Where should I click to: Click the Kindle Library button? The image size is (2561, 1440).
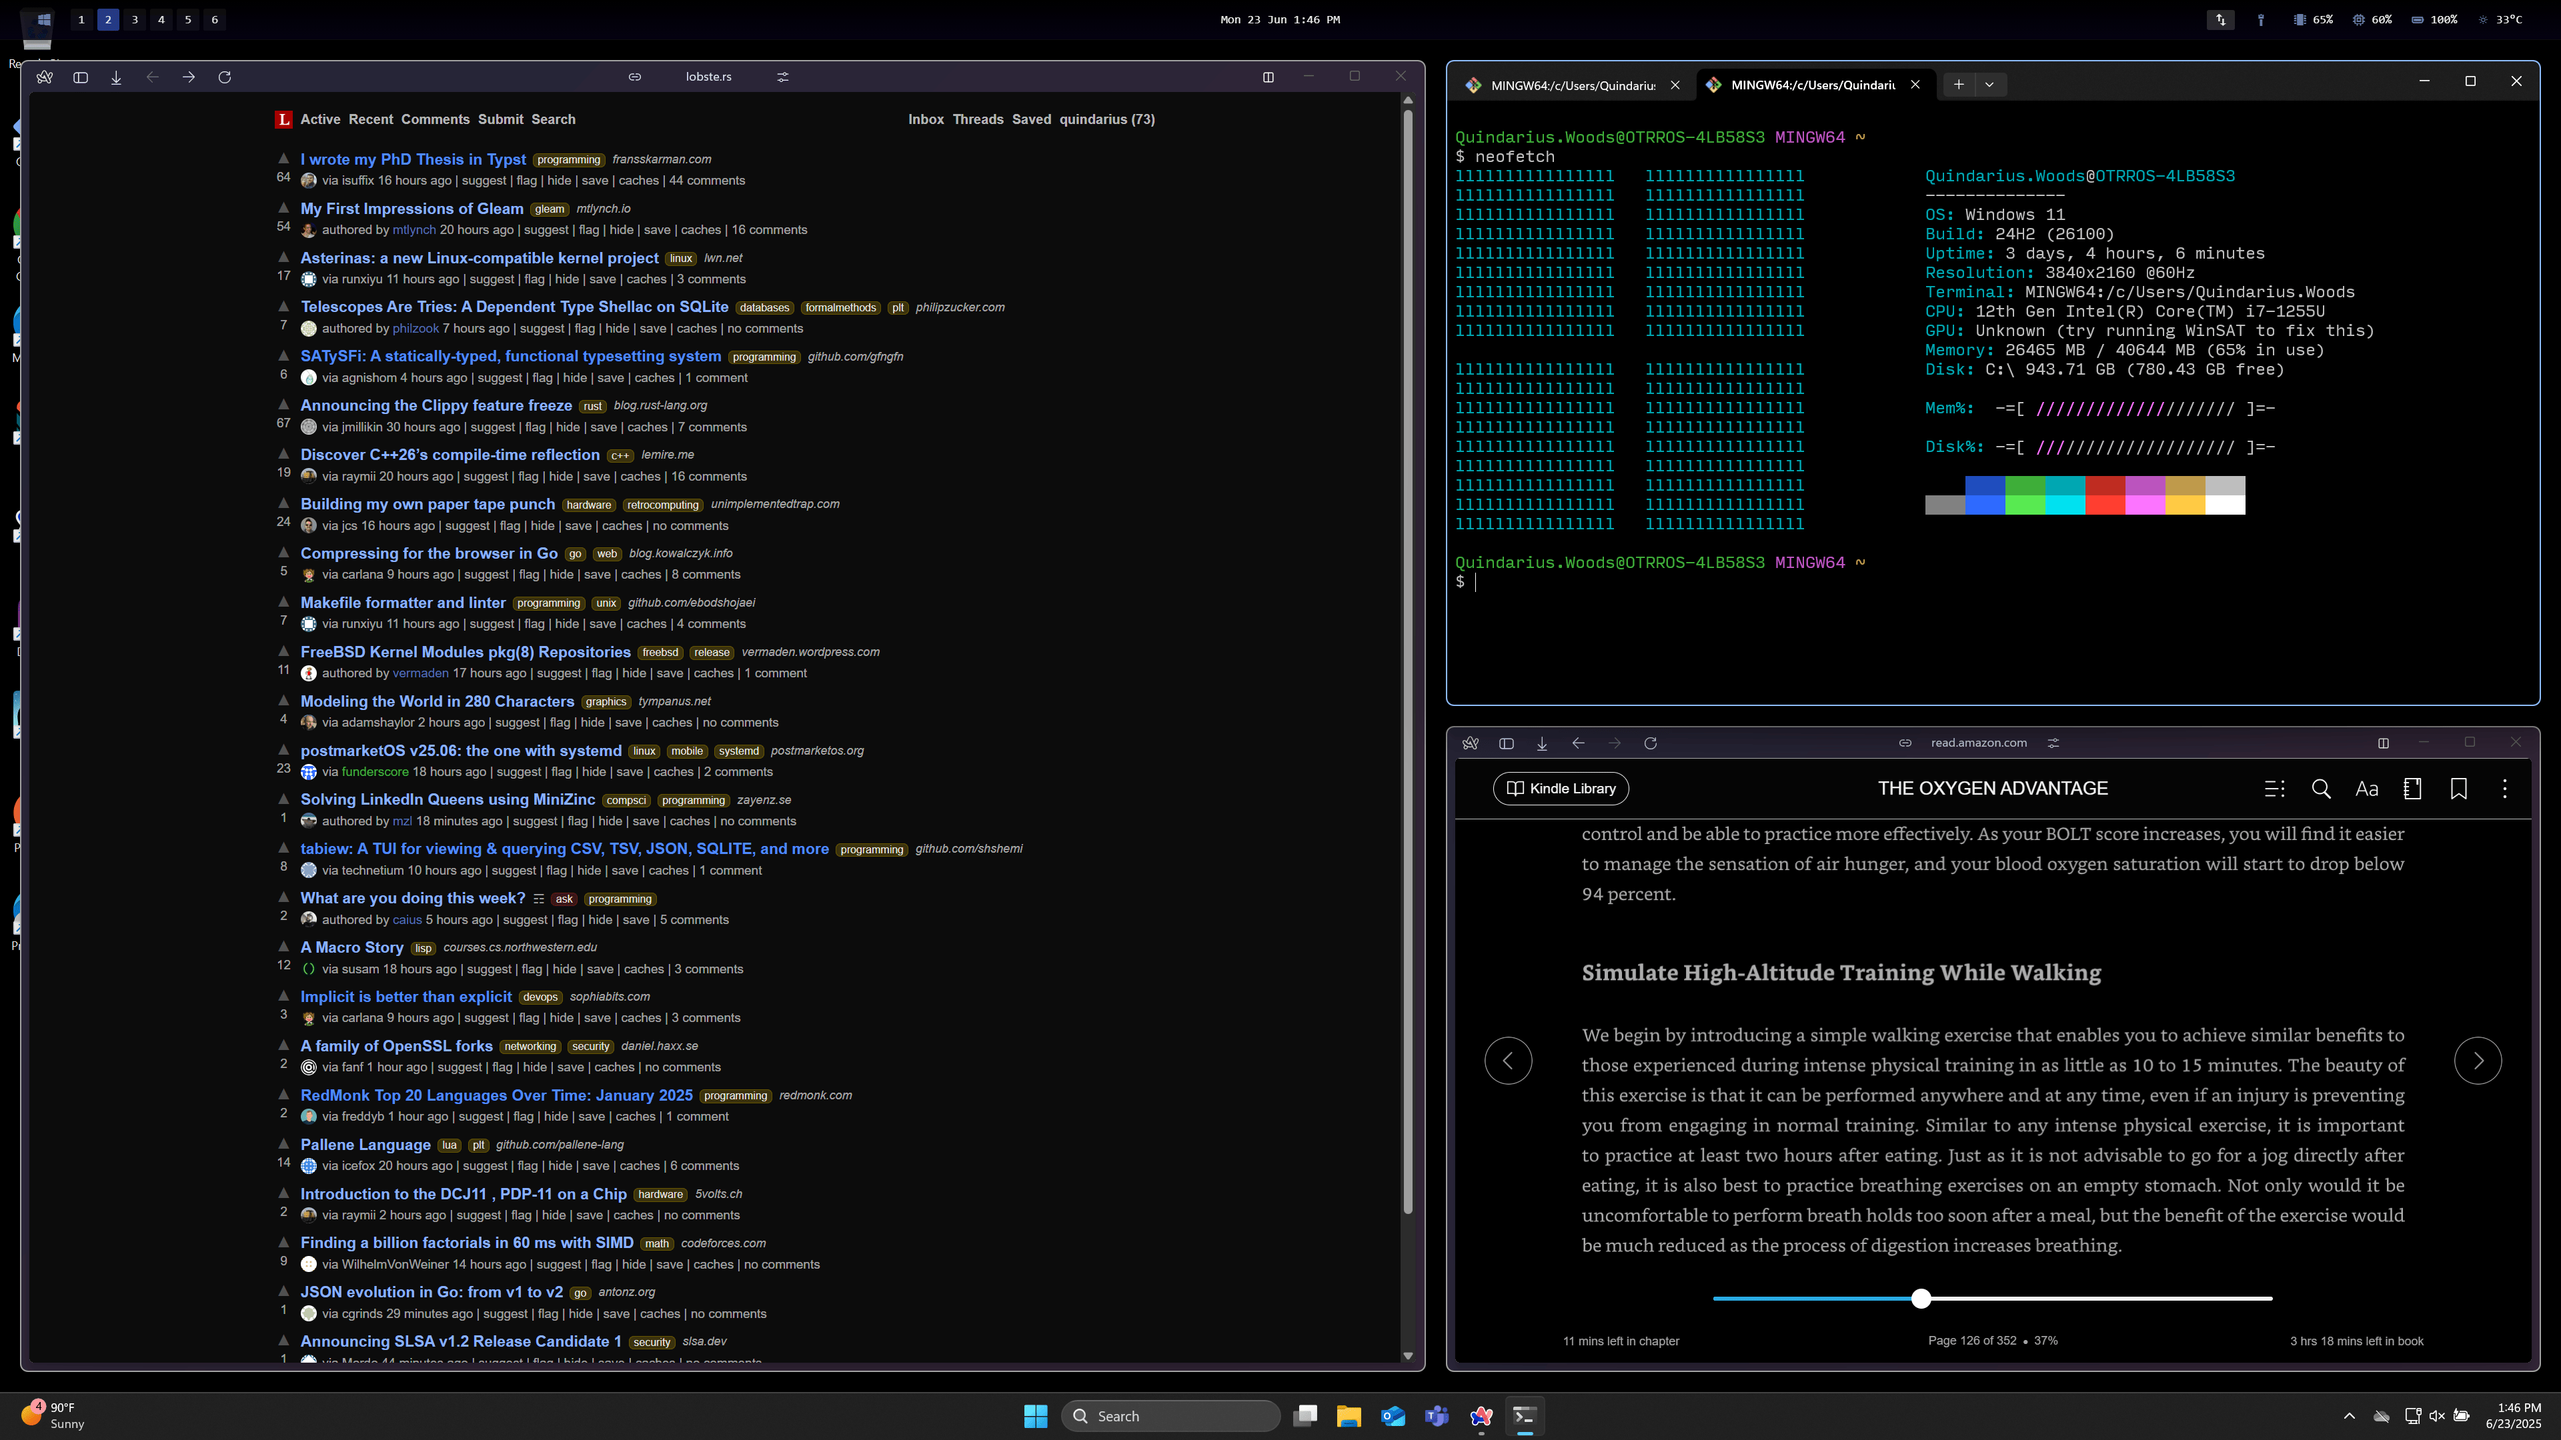coord(1561,788)
